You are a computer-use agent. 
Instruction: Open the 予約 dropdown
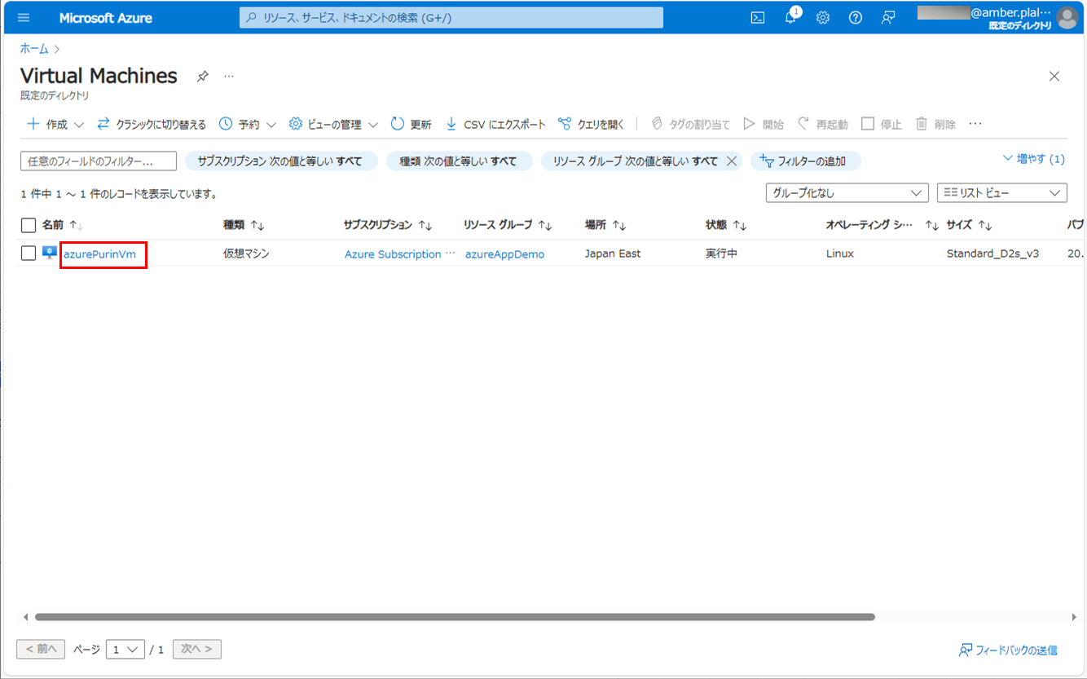point(248,125)
